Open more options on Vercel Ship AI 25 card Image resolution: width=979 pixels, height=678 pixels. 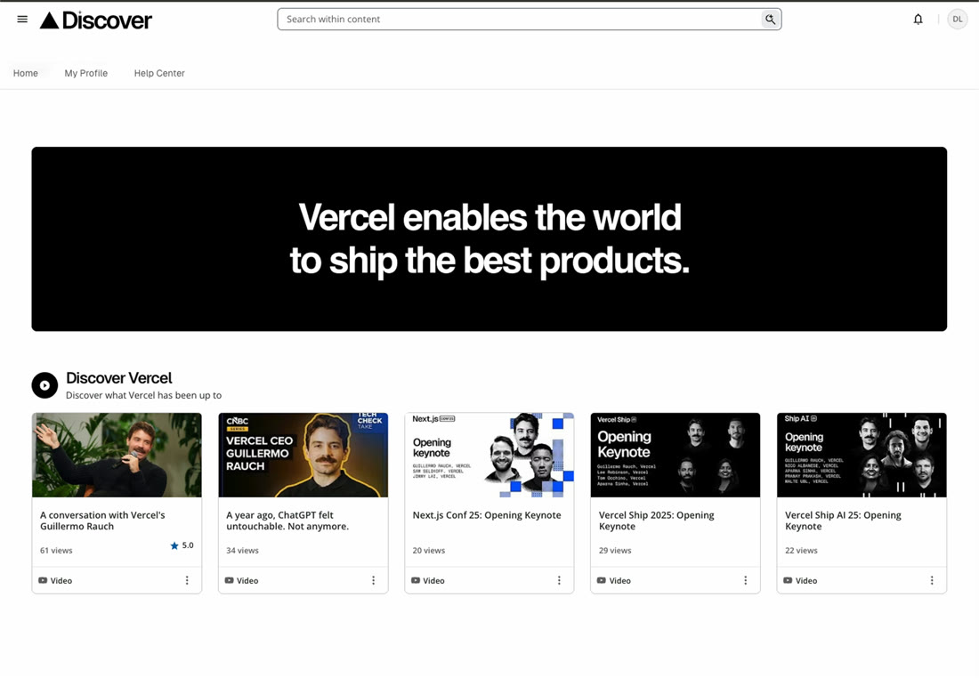tap(932, 581)
